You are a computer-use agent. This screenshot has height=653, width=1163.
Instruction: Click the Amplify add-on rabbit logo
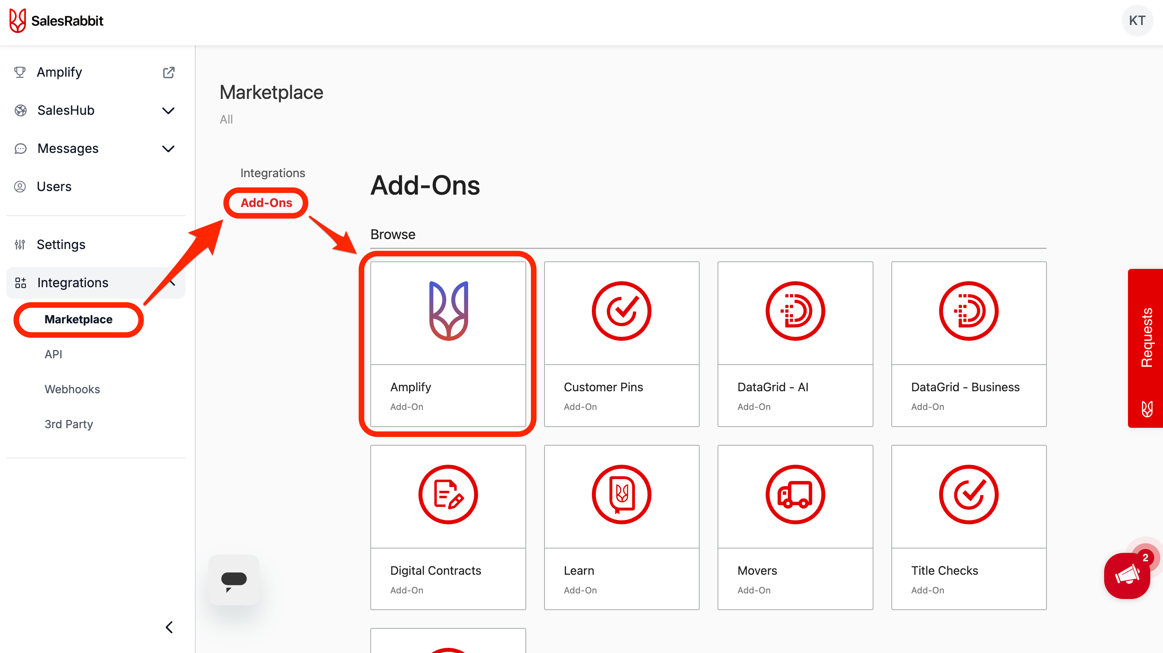[x=448, y=311]
